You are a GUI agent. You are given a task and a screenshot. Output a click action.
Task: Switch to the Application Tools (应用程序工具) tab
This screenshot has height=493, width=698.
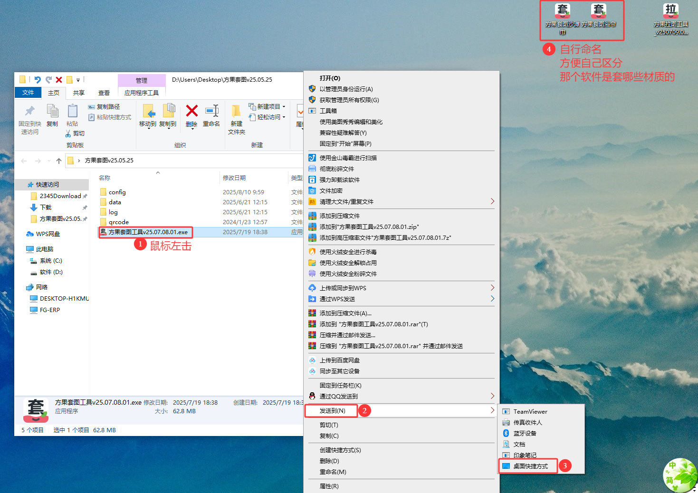[x=142, y=93]
